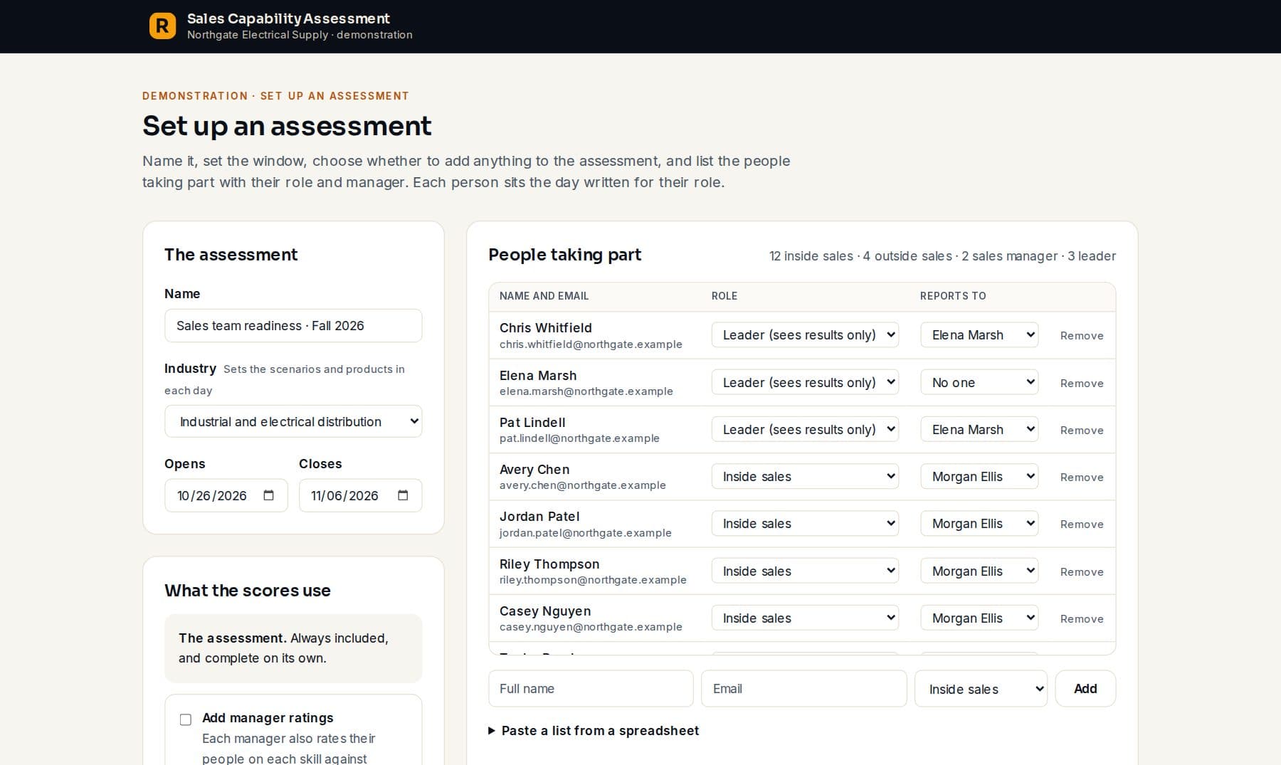The width and height of the screenshot is (1281, 765).
Task: Remove Chris Whitfield from the list
Action: coord(1082,336)
